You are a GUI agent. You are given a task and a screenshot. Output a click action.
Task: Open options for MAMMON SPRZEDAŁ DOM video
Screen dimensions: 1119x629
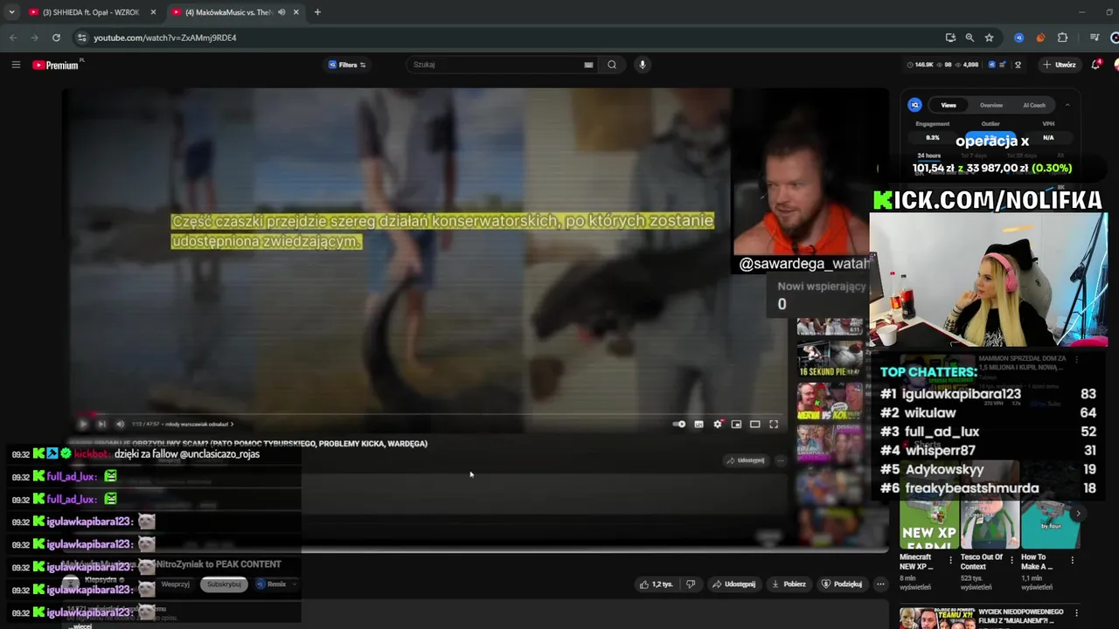point(1076,360)
